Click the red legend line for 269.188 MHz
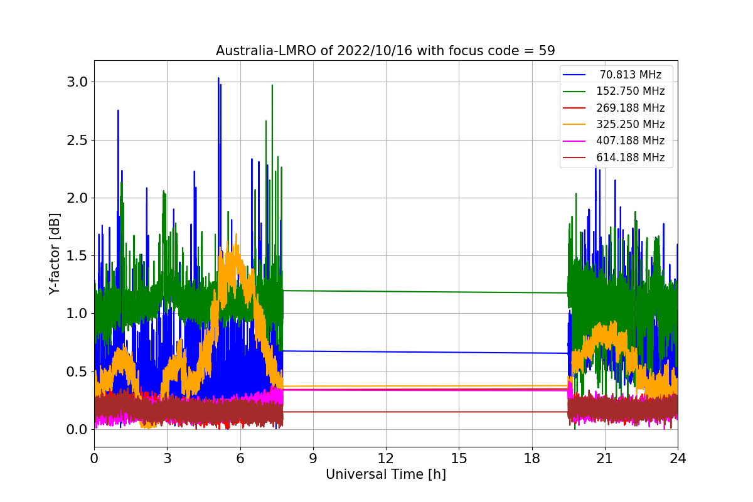This screenshot has width=753, height=502. [575, 108]
